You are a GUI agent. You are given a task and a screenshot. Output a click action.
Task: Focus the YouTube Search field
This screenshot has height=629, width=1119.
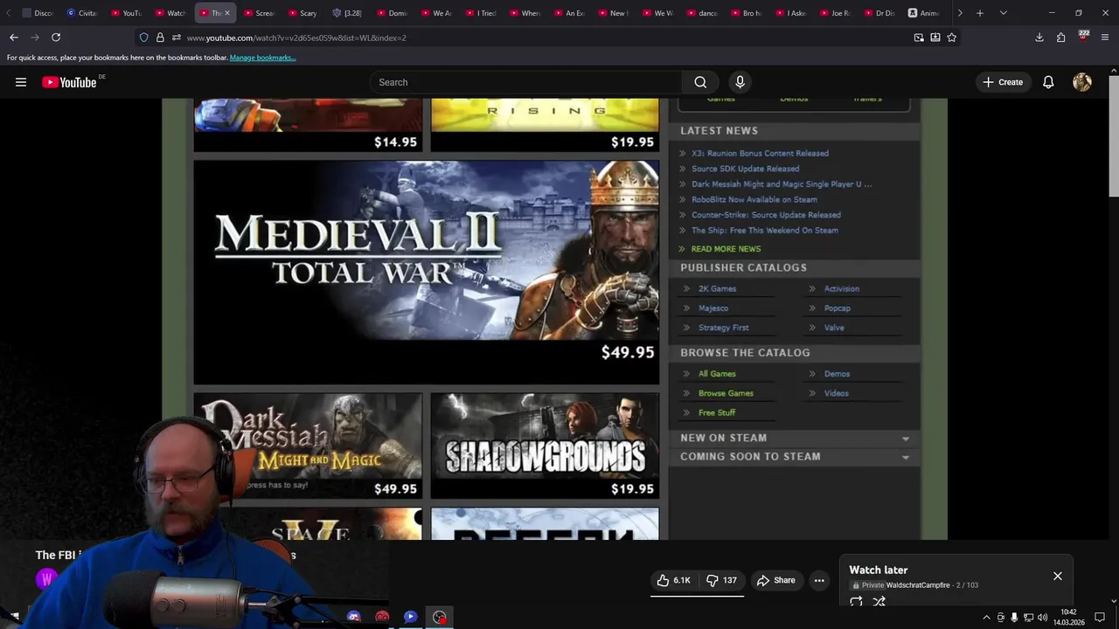(525, 82)
